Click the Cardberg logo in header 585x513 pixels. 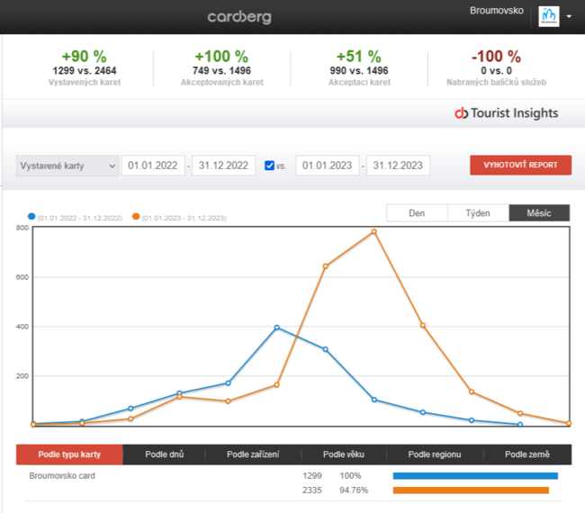(x=238, y=17)
